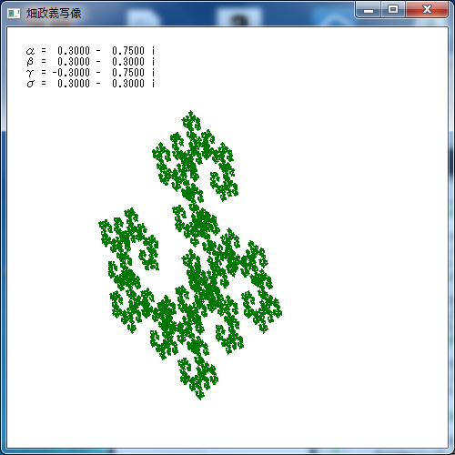Select the γ imaginary part 0.7500
This screenshot has width=455, height=455.
point(128,73)
